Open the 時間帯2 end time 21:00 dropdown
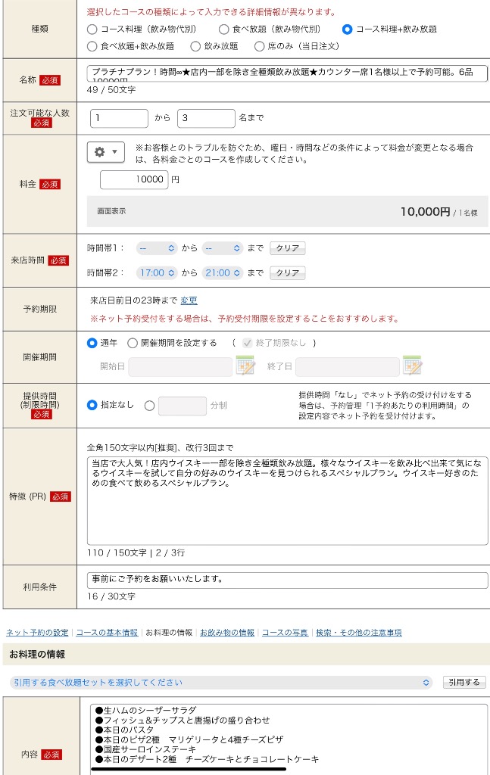Screen dimensions: 490x775 tap(222, 272)
